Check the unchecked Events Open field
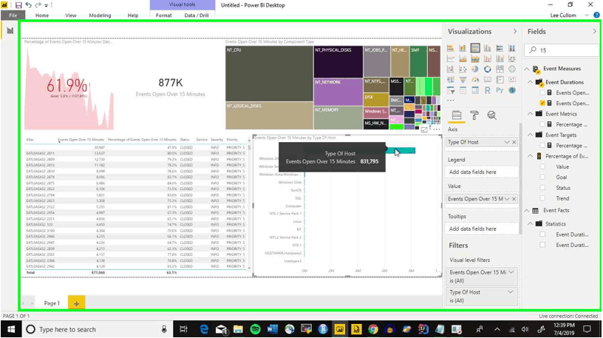Image resolution: width=603 pixels, height=338 pixels. coord(542,92)
